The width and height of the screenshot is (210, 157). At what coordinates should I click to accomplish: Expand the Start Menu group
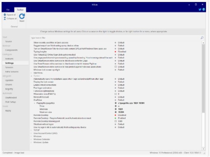pos(31,73)
